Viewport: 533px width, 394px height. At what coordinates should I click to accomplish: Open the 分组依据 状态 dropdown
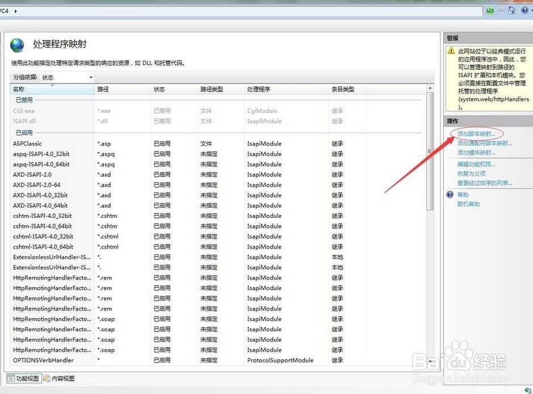(67, 78)
